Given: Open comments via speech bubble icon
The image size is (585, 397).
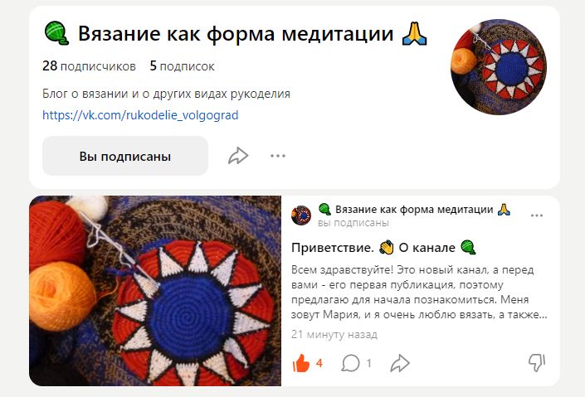Looking at the screenshot, I should click(x=350, y=363).
